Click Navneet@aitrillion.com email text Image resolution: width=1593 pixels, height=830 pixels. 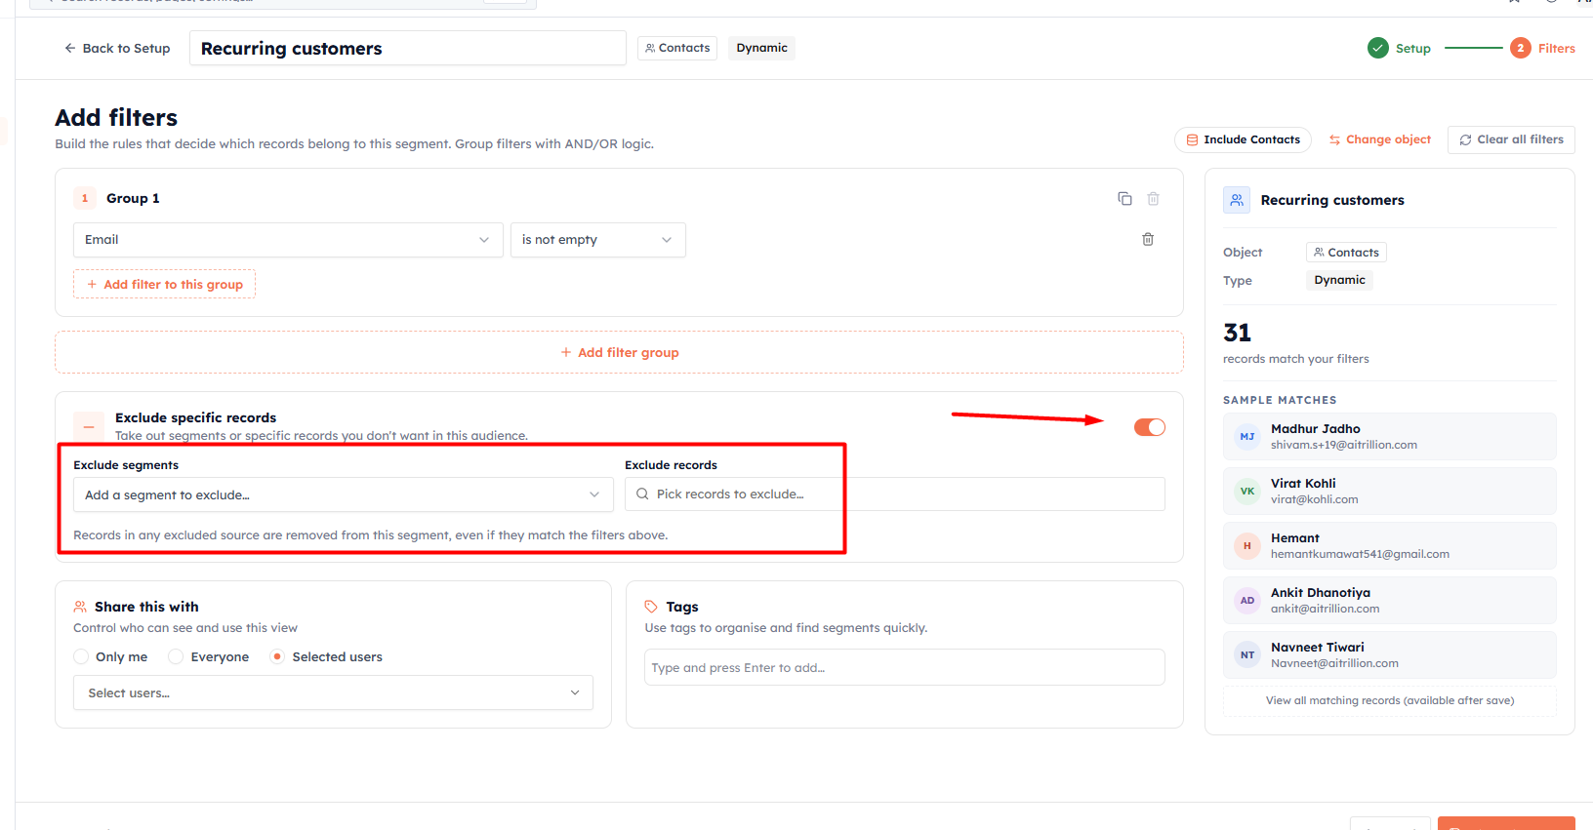point(1334,663)
